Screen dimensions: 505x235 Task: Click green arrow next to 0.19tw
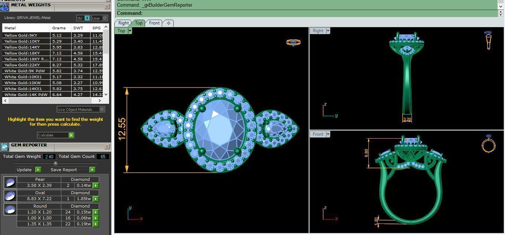pyautogui.click(x=96, y=224)
